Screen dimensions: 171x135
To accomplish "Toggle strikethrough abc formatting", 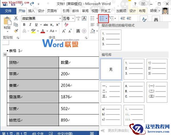I will pyautogui.click(x=46, y=25).
